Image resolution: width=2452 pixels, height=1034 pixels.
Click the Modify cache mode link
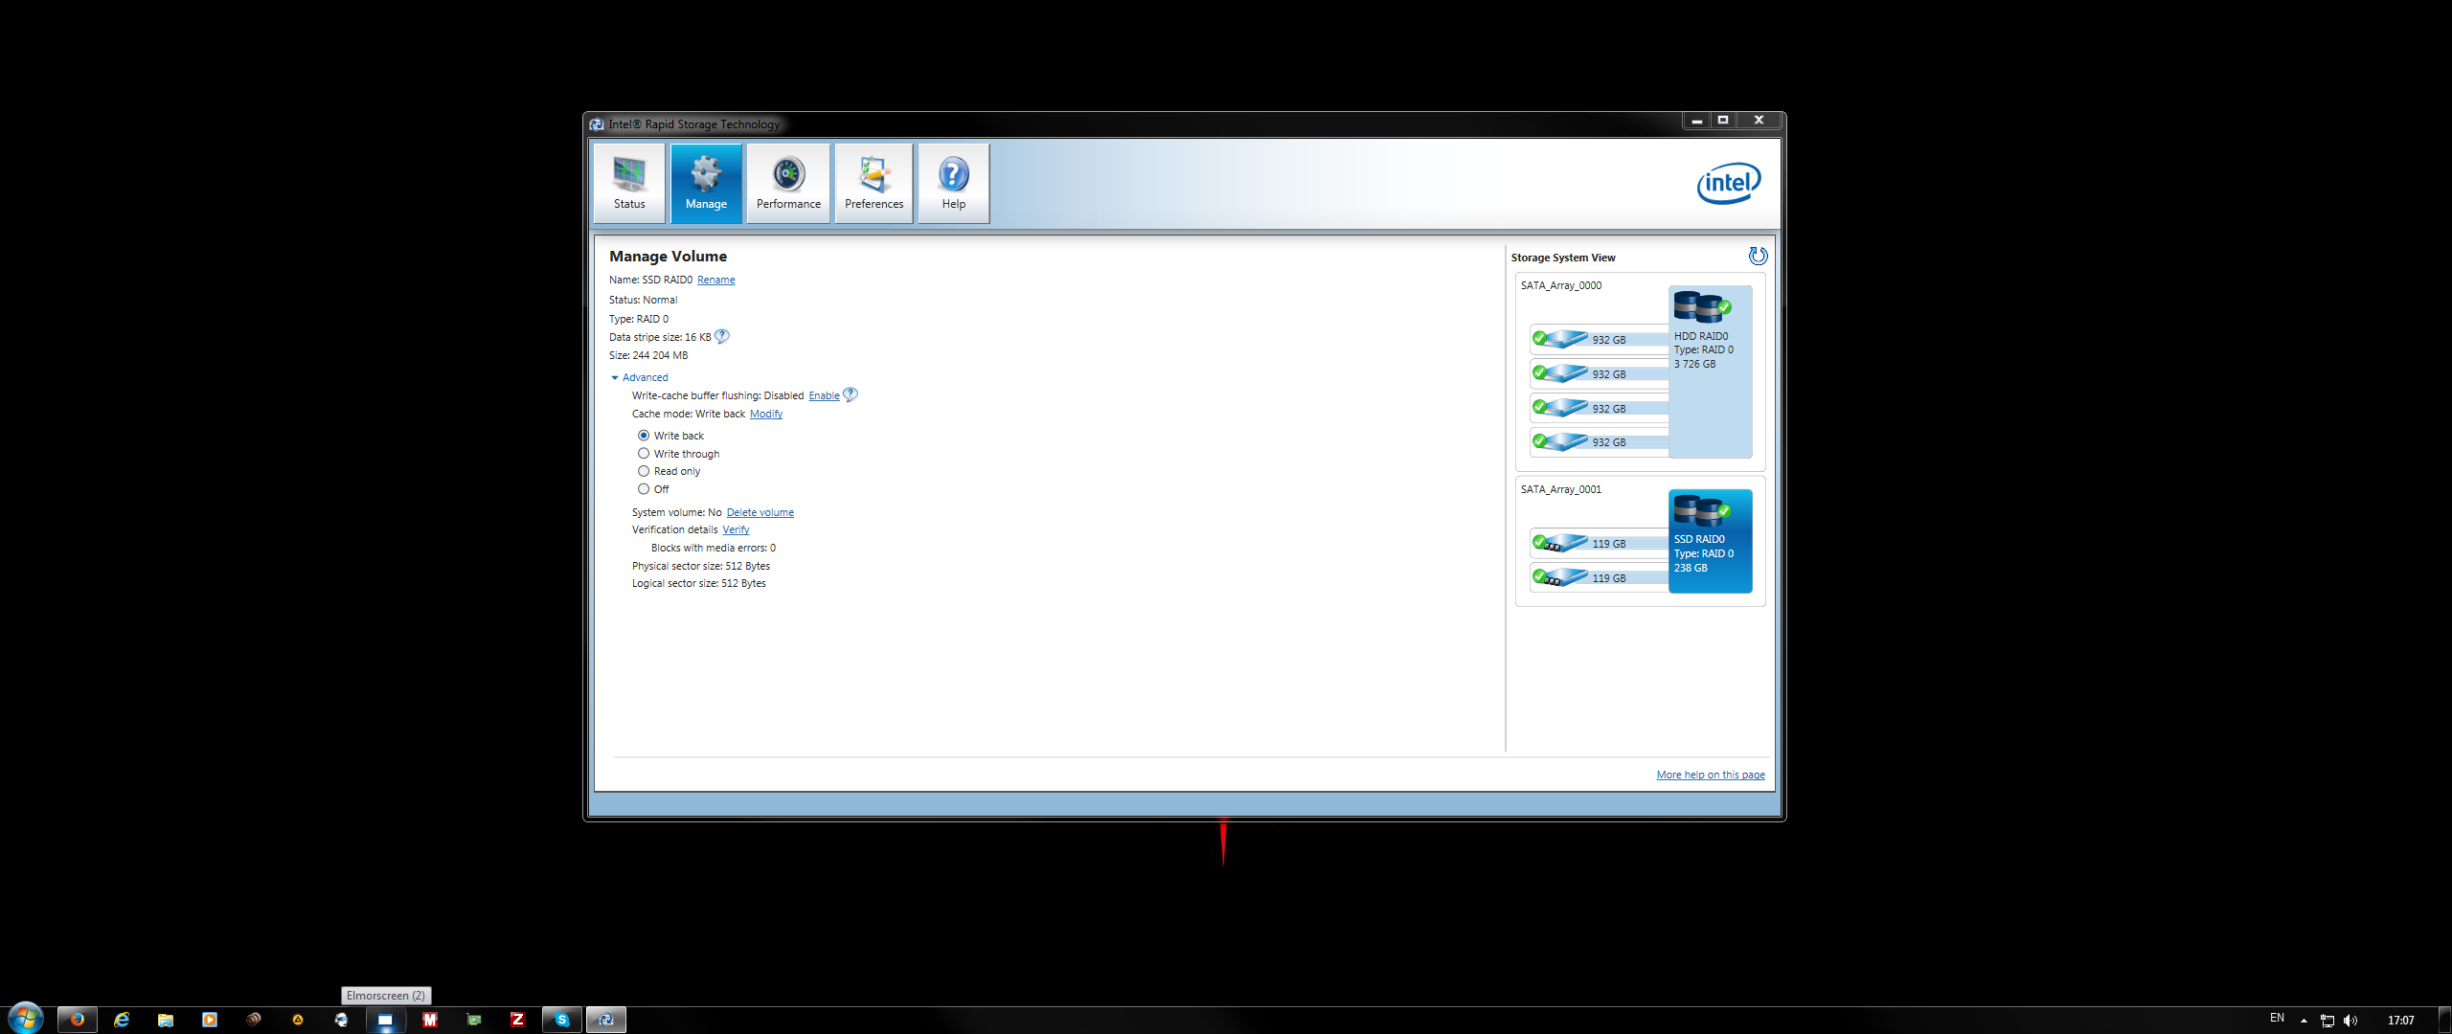766,414
